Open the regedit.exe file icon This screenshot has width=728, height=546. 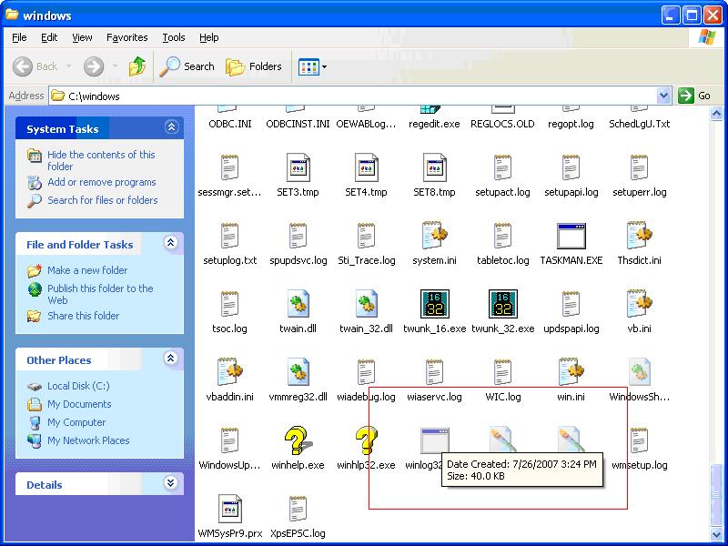[430, 109]
